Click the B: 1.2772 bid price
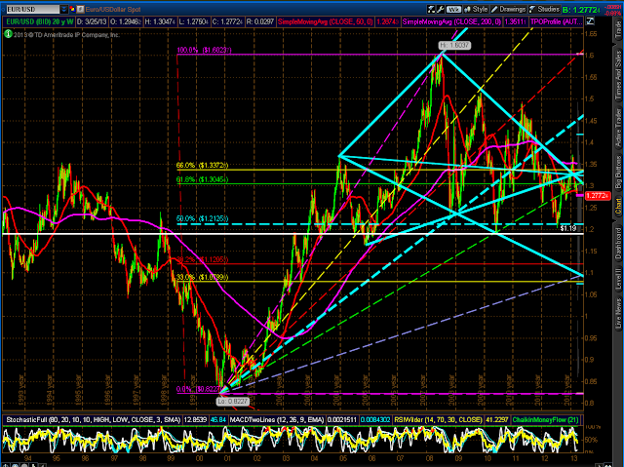The width and height of the screenshot is (624, 467). 581,9
